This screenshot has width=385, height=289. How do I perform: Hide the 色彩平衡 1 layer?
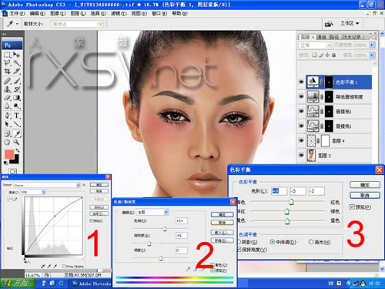tap(301, 82)
